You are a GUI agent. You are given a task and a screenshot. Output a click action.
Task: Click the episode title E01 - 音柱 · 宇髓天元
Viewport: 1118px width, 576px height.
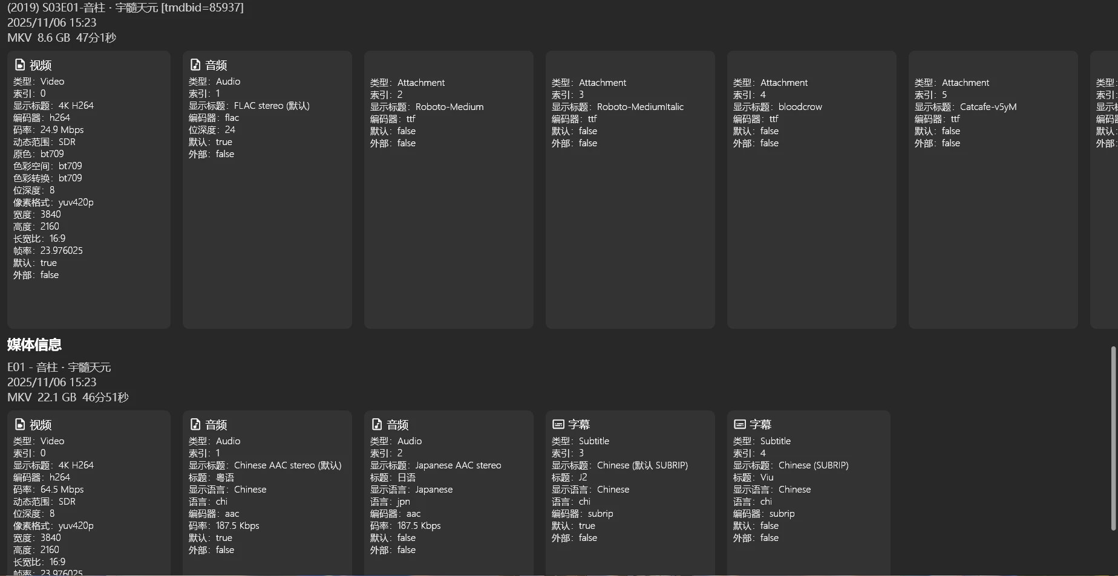(x=59, y=367)
